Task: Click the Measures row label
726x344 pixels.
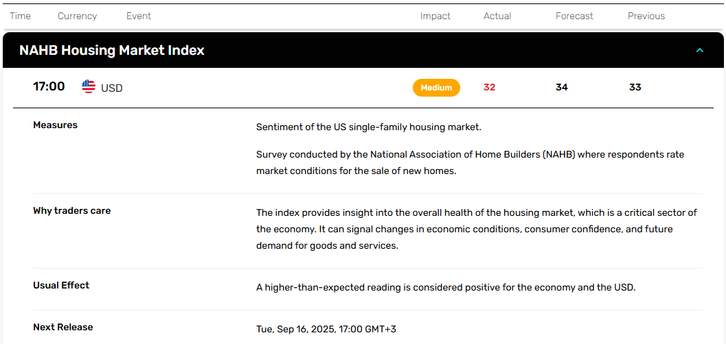Action: pyautogui.click(x=56, y=125)
